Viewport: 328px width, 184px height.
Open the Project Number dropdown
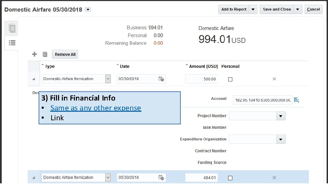coord(281,116)
